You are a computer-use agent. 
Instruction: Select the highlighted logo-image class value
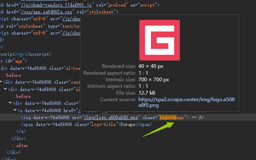(172, 117)
